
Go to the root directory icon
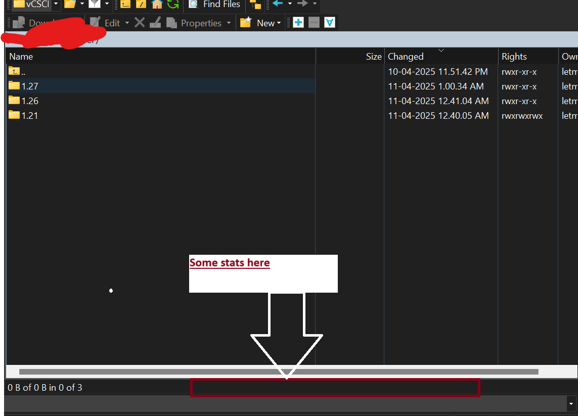pos(141,5)
